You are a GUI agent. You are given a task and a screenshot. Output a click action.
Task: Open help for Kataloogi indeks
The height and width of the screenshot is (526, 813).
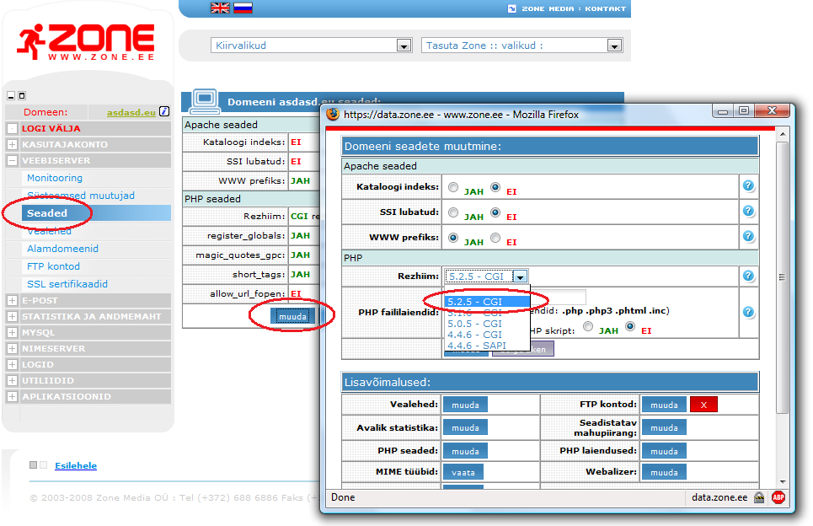pos(747,185)
